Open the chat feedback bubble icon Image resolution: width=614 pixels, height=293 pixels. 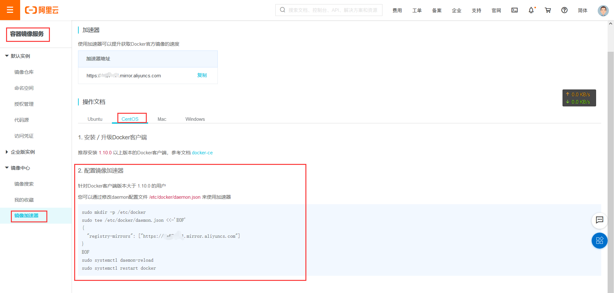click(x=600, y=220)
